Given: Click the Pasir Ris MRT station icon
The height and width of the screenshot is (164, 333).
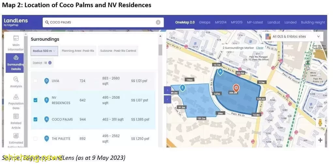Looking at the screenshot, I should pyautogui.click(x=307, y=62).
